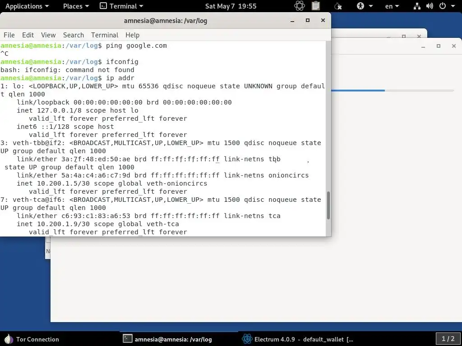Click the terminal icon in taskbar
462x346 pixels.
coord(128,339)
